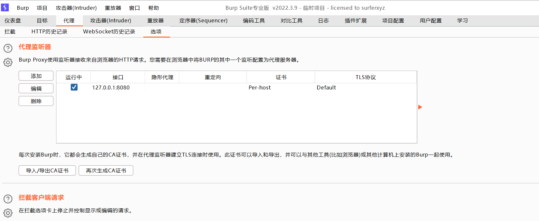Switch to the 学习 tab
Screen dimensions: 539x221
coord(462,20)
